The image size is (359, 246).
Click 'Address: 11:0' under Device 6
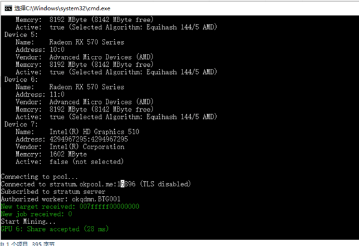[40, 95]
